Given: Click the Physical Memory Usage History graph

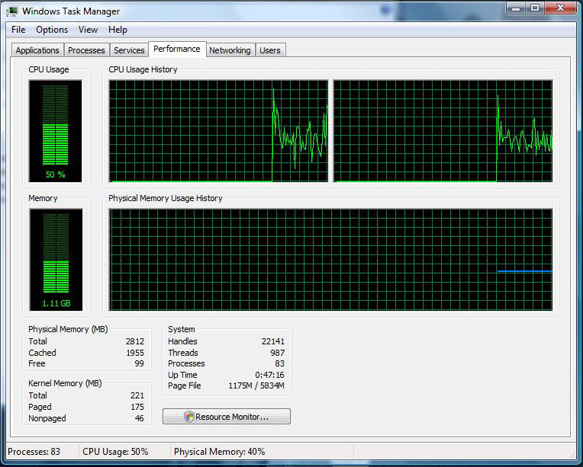Looking at the screenshot, I should (330, 260).
